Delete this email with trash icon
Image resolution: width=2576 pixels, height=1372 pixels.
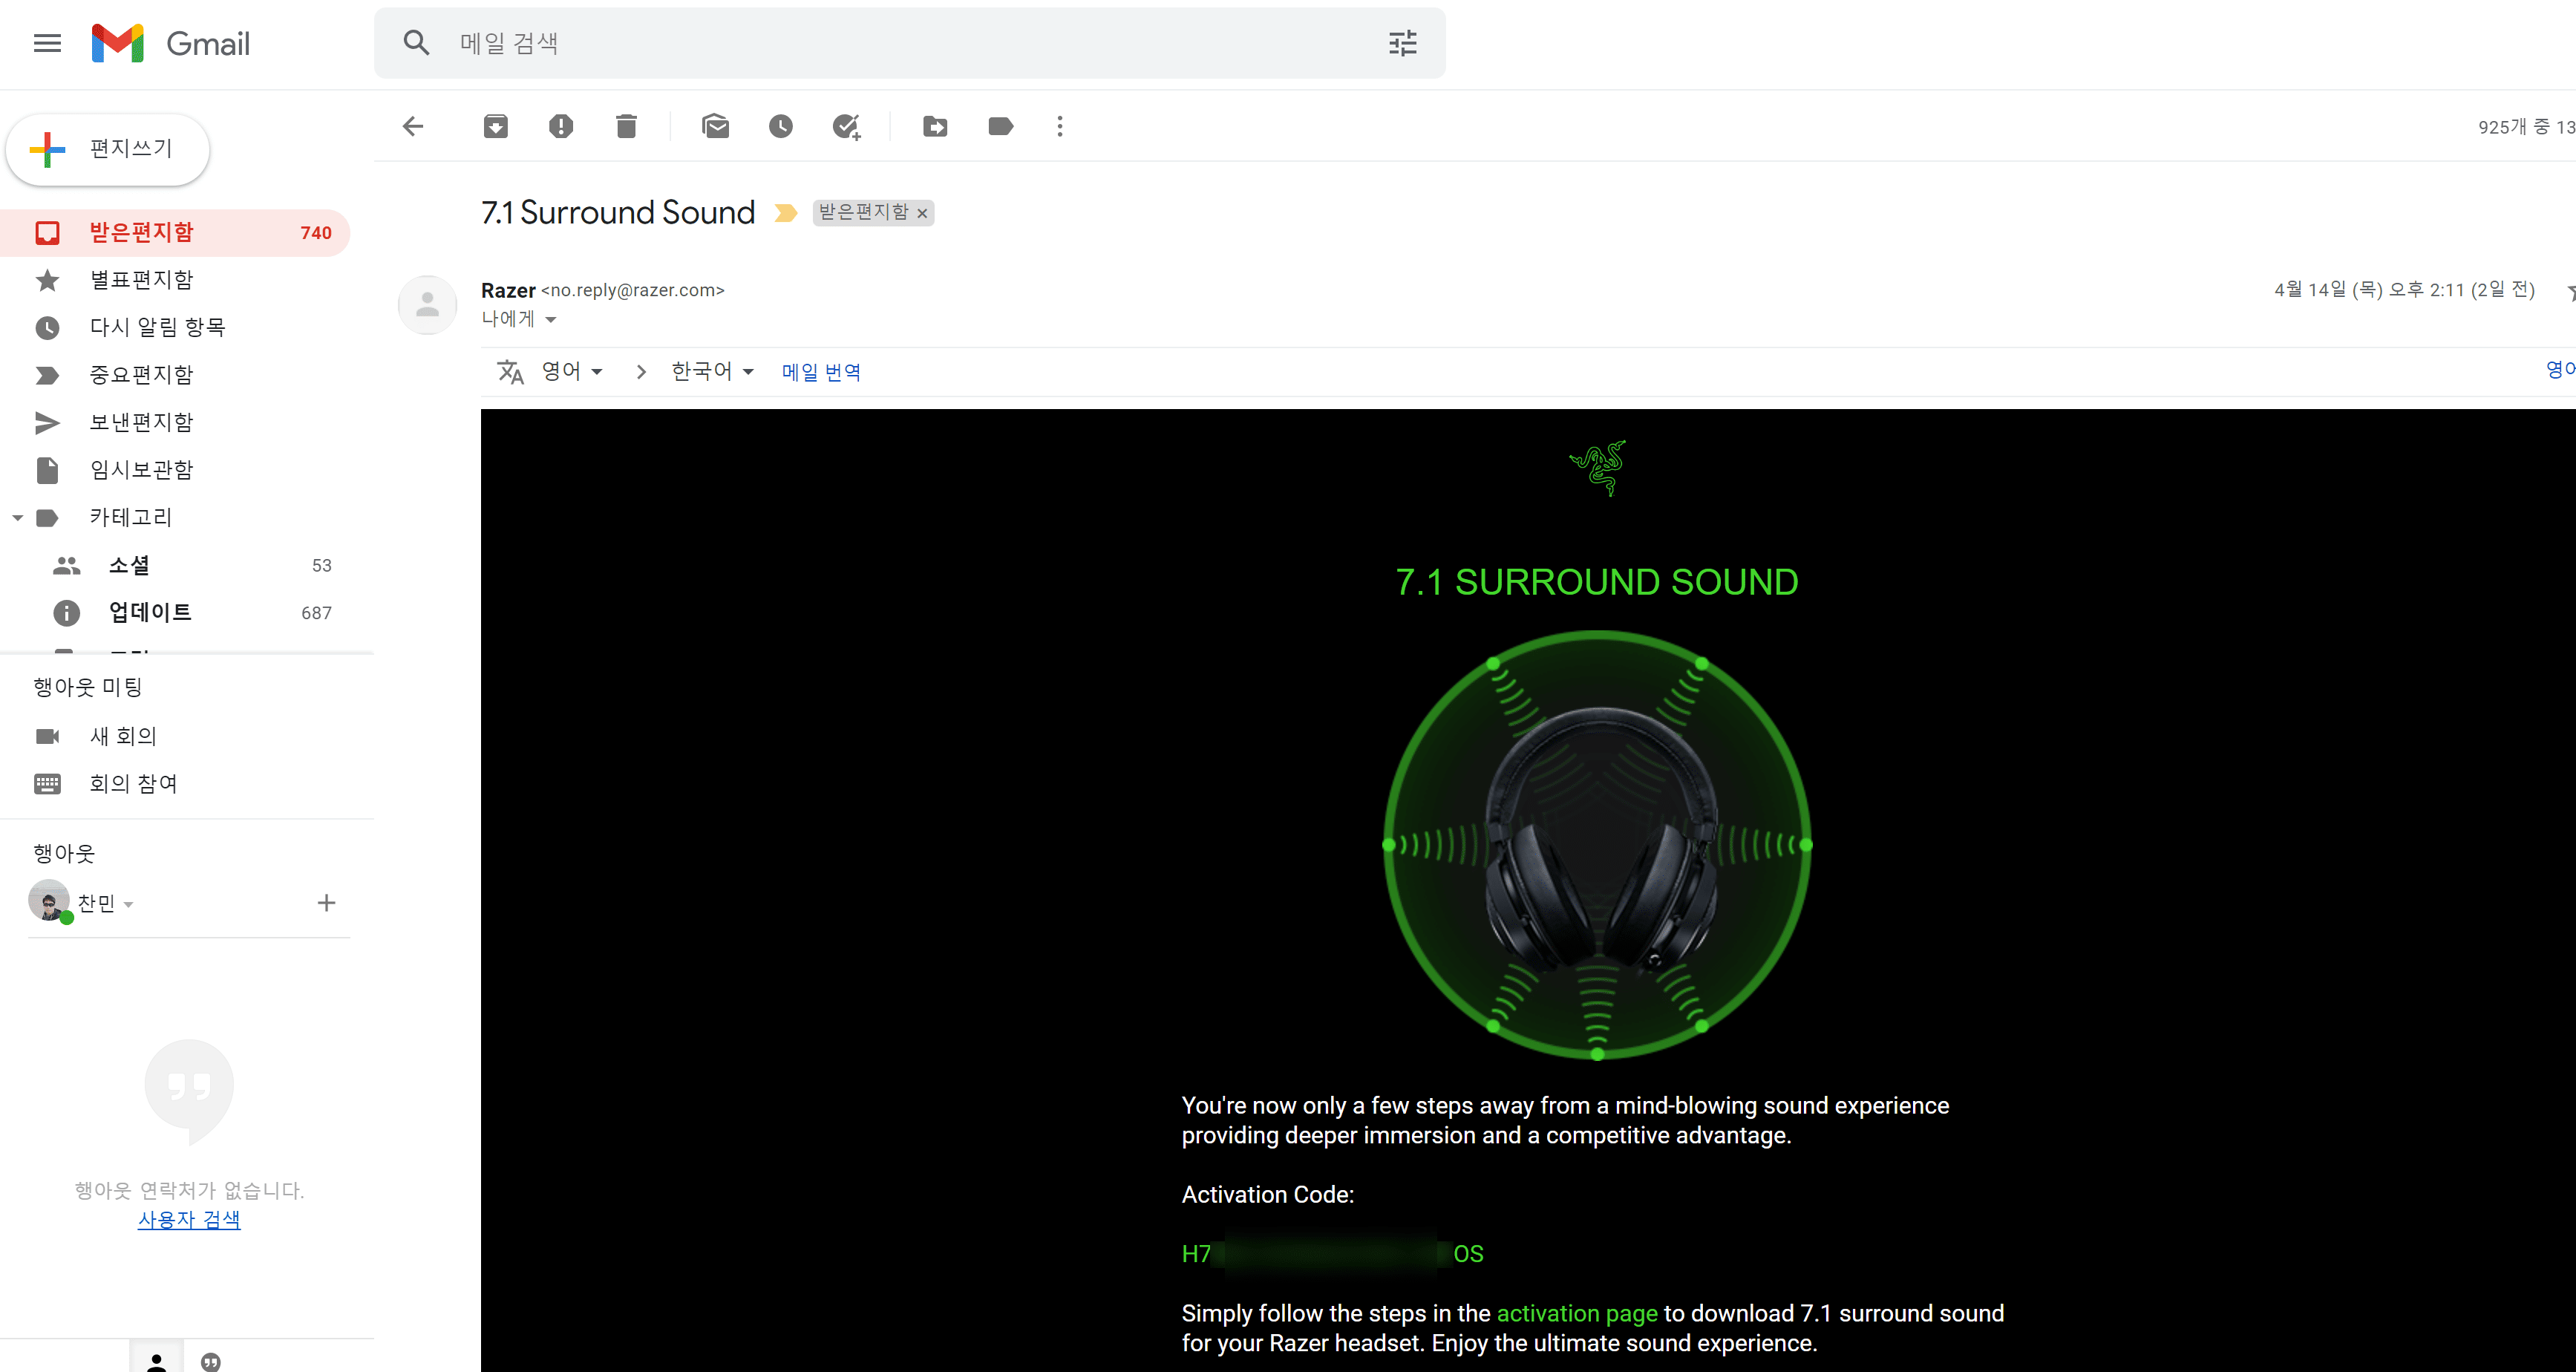coord(626,126)
